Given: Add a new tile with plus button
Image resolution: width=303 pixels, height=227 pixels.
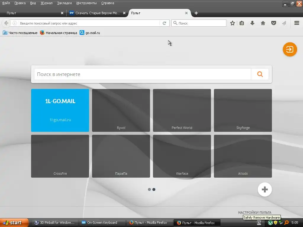Looking at the screenshot, I should click(x=265, y=189).
